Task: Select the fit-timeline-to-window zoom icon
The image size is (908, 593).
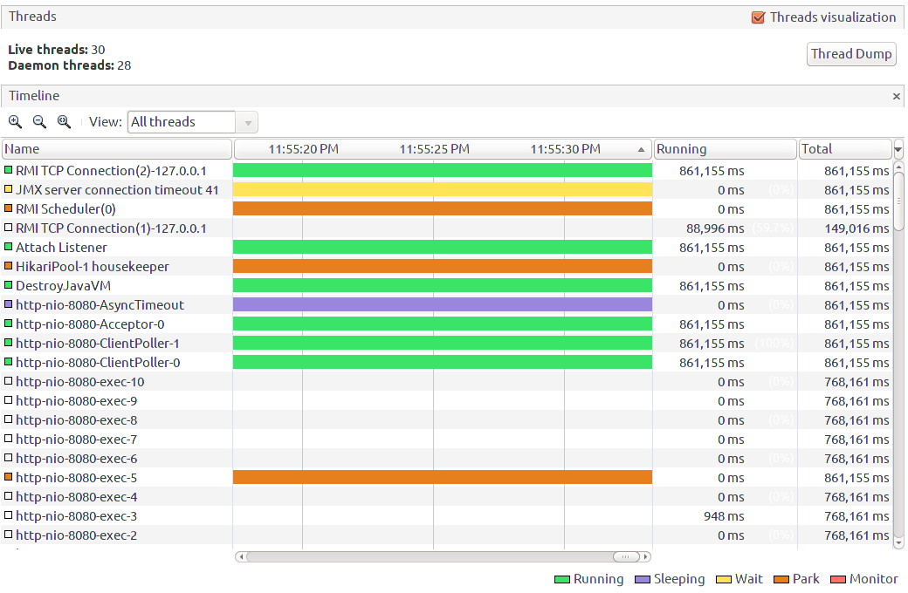Action: pyautogui.click(x=64, y=122)
